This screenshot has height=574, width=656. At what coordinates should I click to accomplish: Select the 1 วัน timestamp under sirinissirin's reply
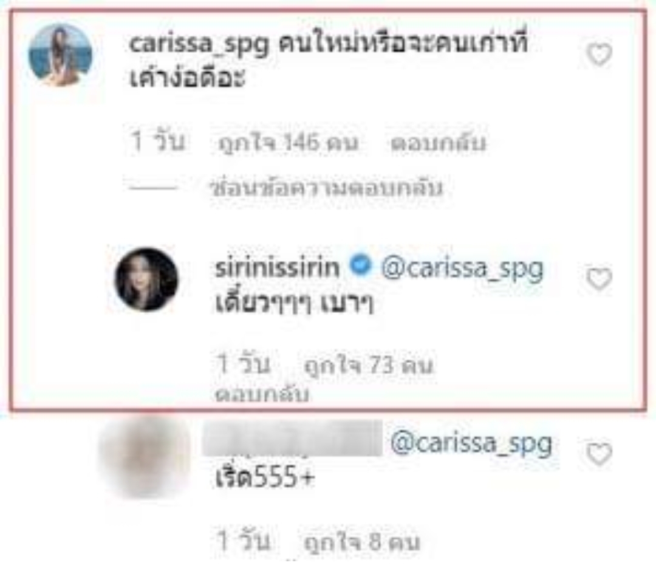pos(242,364)
